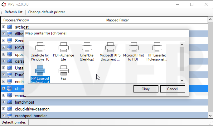
Task: Click the Process/Window column header
Action: coord(52,20)
